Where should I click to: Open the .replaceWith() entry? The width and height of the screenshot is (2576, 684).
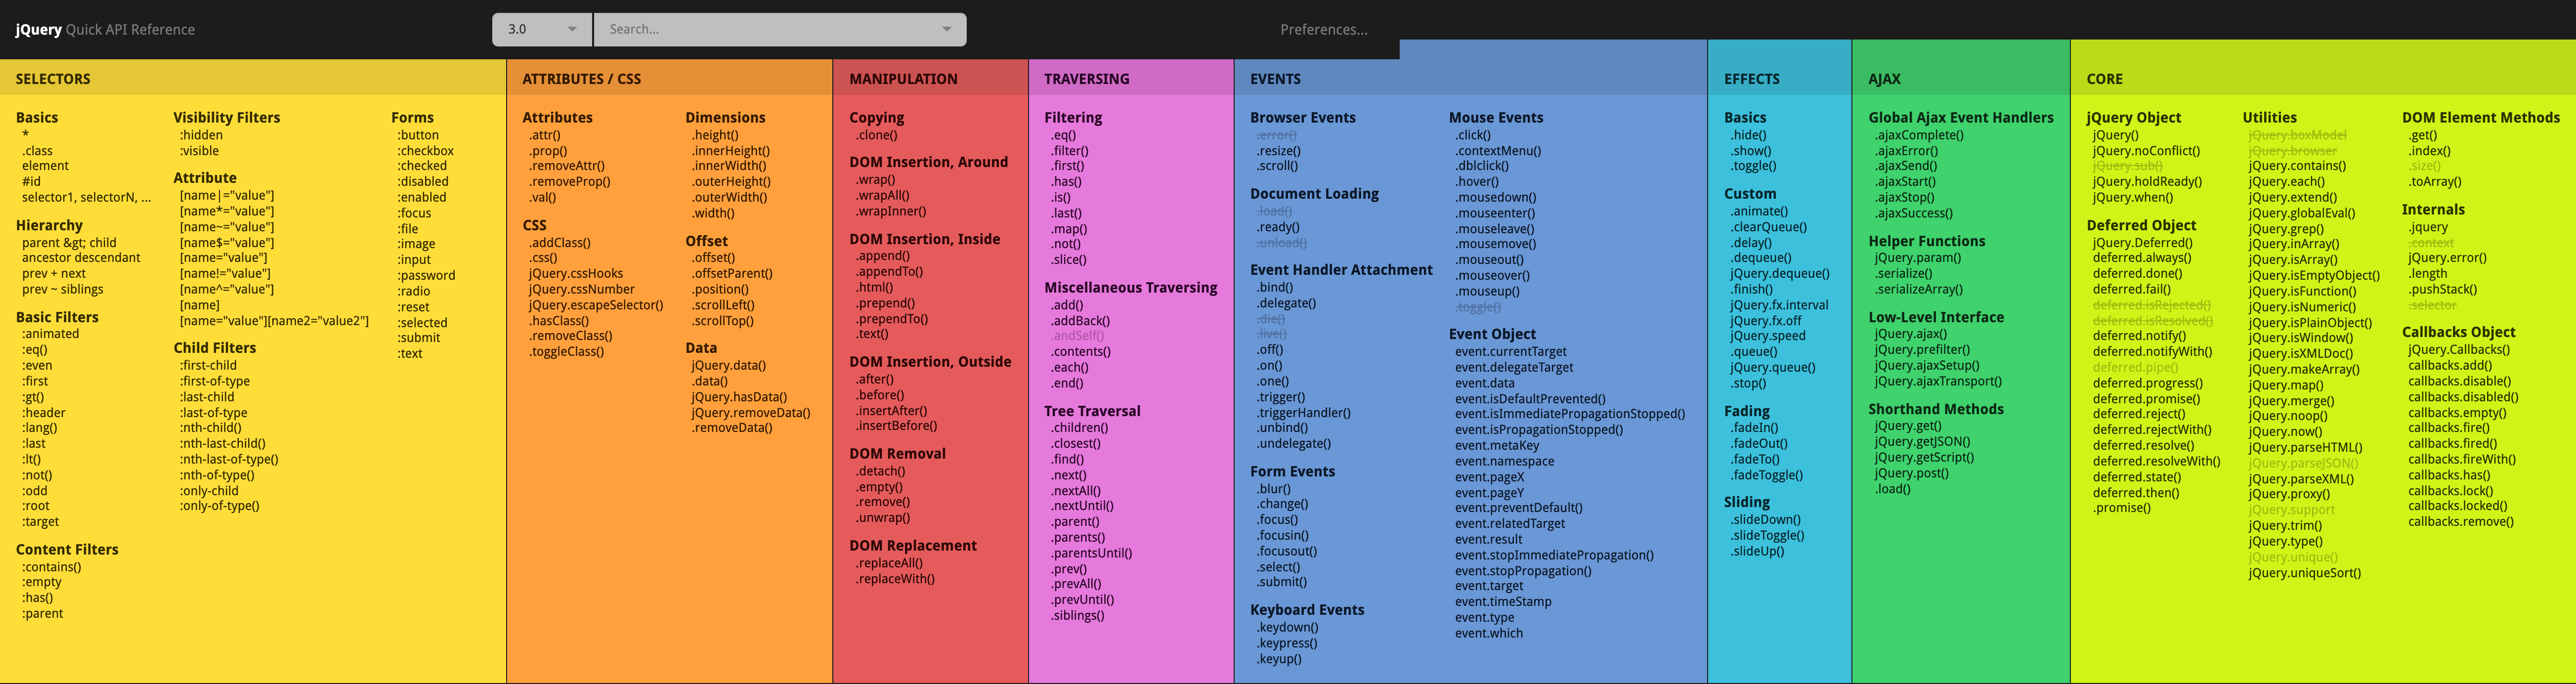tap(895, 579)
